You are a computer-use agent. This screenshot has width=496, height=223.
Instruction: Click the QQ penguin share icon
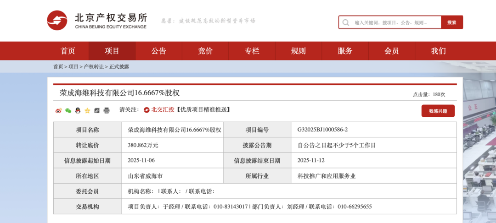tap(78, 110)
